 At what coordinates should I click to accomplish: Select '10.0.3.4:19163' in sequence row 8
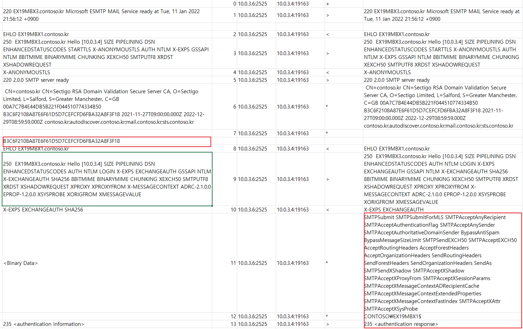pyautogui.click(x=300, y=149)
